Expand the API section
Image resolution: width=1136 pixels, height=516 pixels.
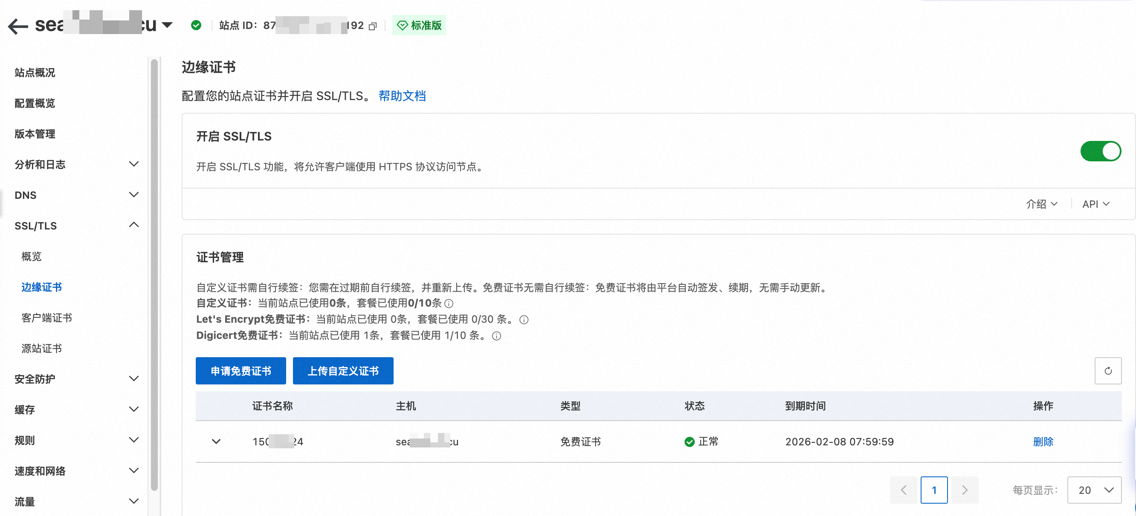[x=1095, y=204]
